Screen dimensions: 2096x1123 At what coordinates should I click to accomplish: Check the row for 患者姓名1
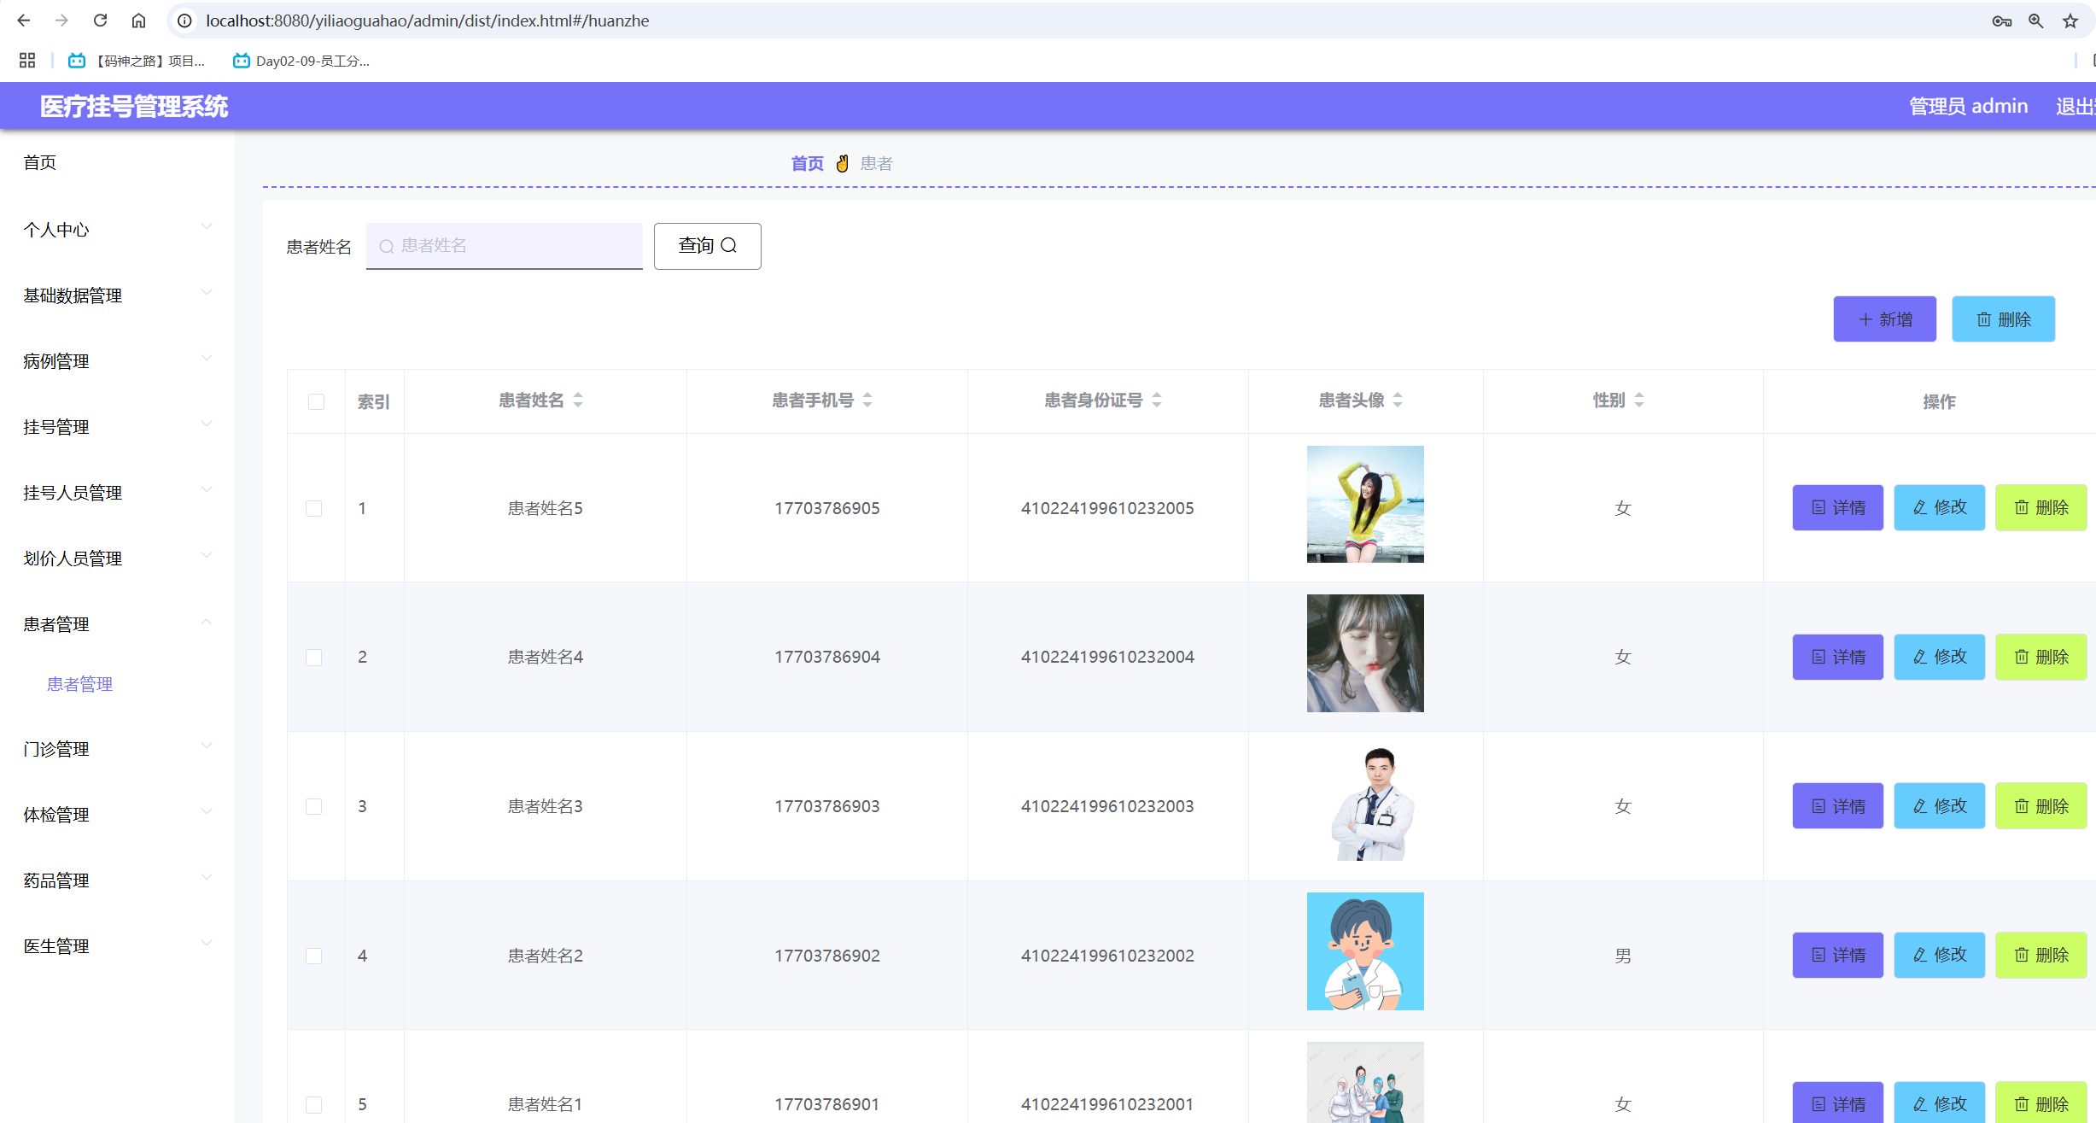point(314,1104)
